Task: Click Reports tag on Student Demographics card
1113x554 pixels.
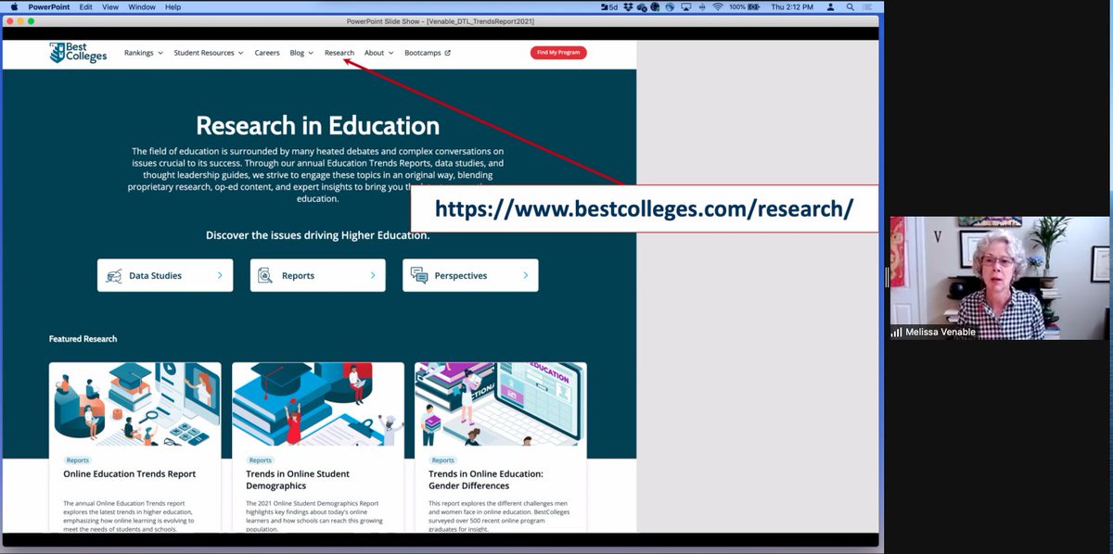Action: point(261,460)
